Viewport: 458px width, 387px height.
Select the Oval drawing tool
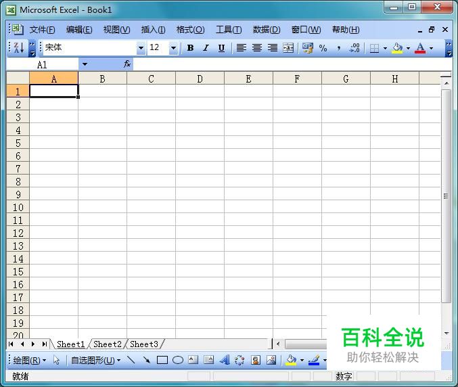[178, 360]
